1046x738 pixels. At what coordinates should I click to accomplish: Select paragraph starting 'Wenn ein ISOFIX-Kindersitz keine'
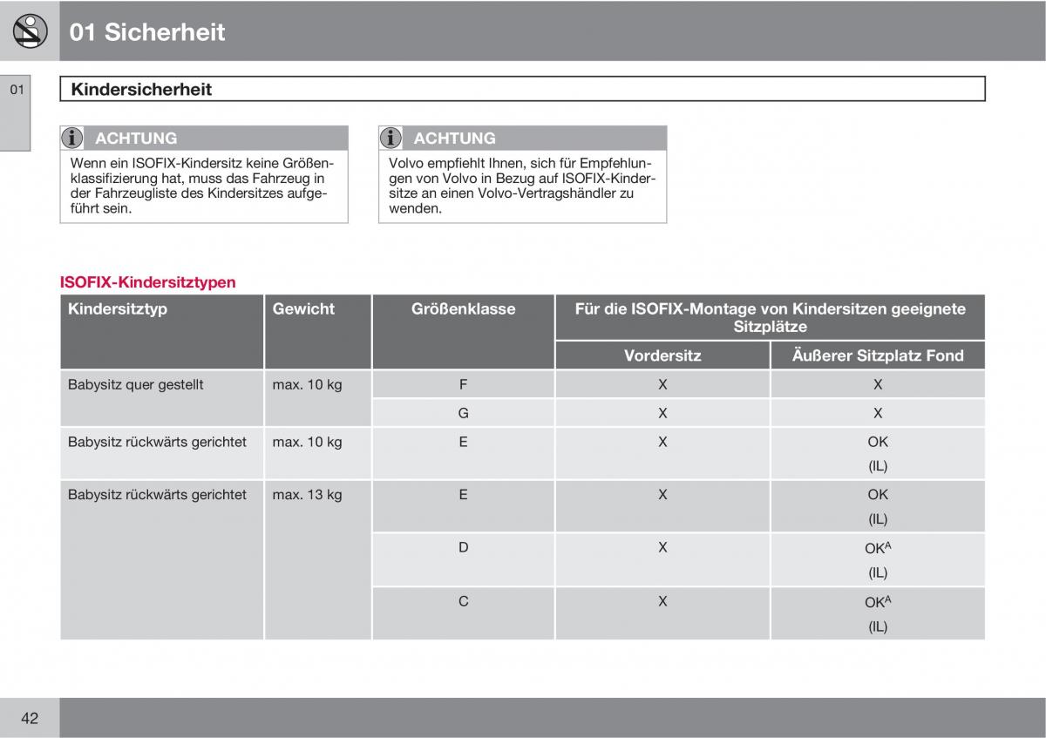(201, 186)
